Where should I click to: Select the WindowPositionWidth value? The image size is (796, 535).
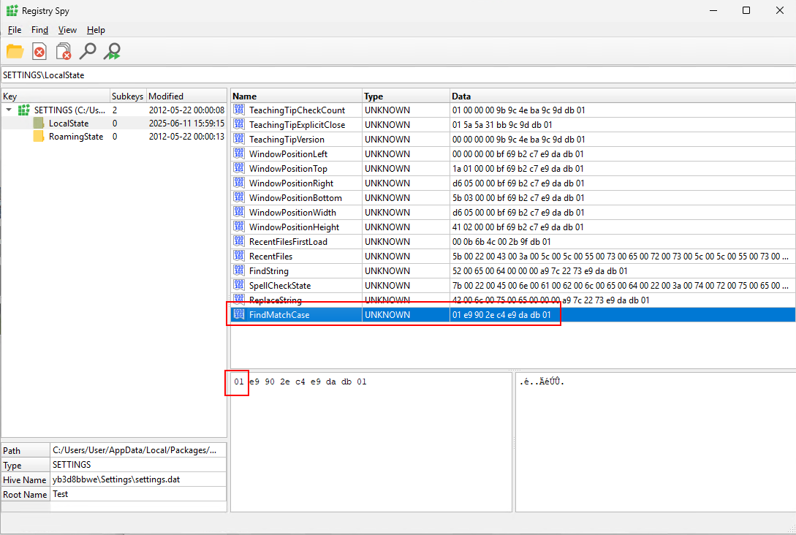pos(292,213)
